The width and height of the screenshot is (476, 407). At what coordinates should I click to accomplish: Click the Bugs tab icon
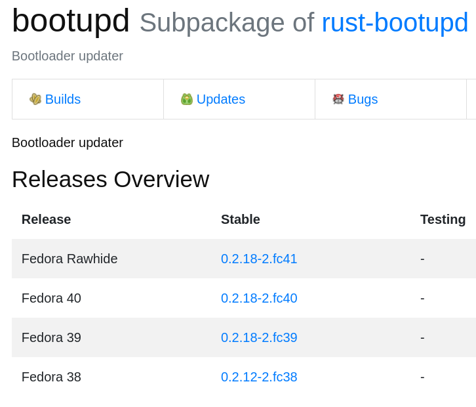pyautogui.click(x=338, y=99)
